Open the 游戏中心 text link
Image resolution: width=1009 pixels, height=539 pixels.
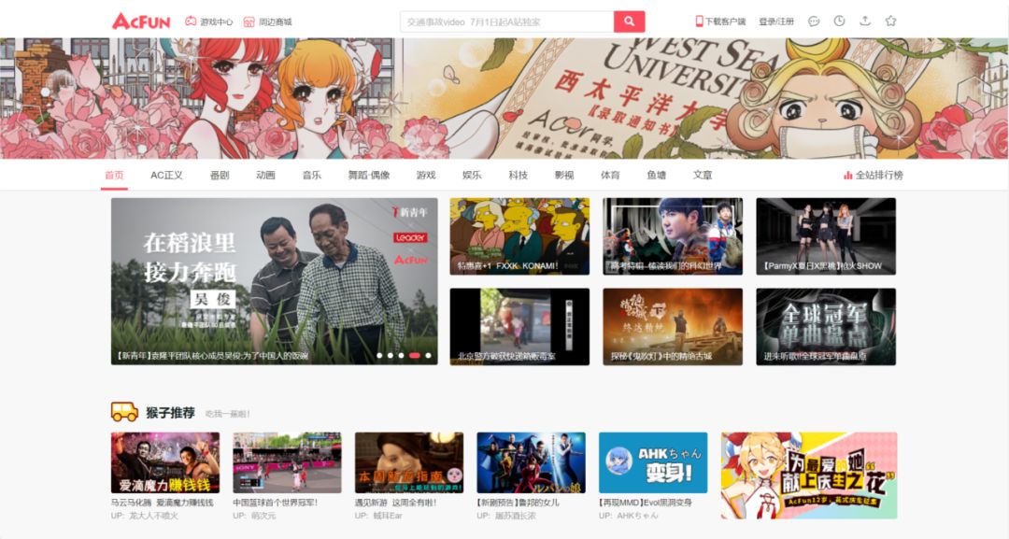pos(216,21)
